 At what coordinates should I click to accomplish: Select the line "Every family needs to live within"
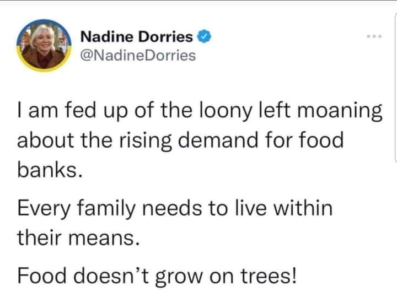pos(176,209)
